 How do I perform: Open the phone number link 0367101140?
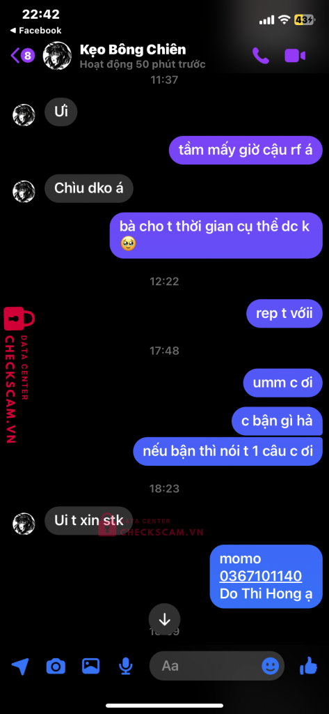[261, 576]
